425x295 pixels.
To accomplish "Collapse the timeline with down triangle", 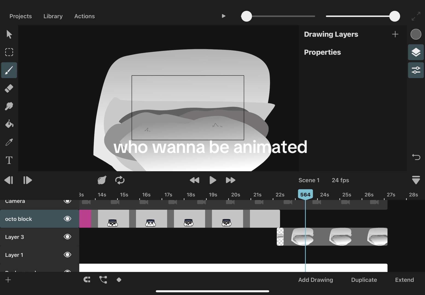I will click(416, 180).
